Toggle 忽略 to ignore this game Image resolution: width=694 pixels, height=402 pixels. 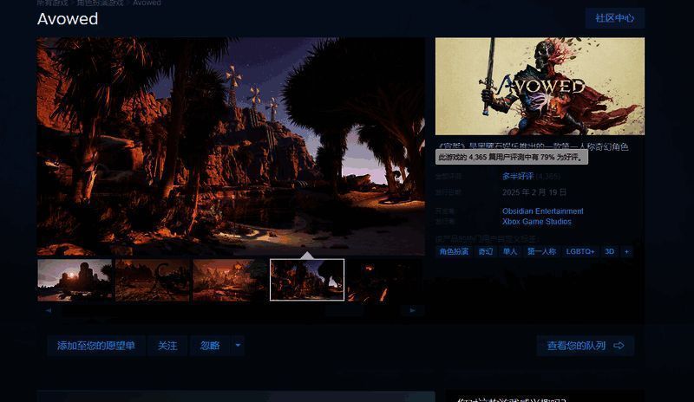point(210,346)
